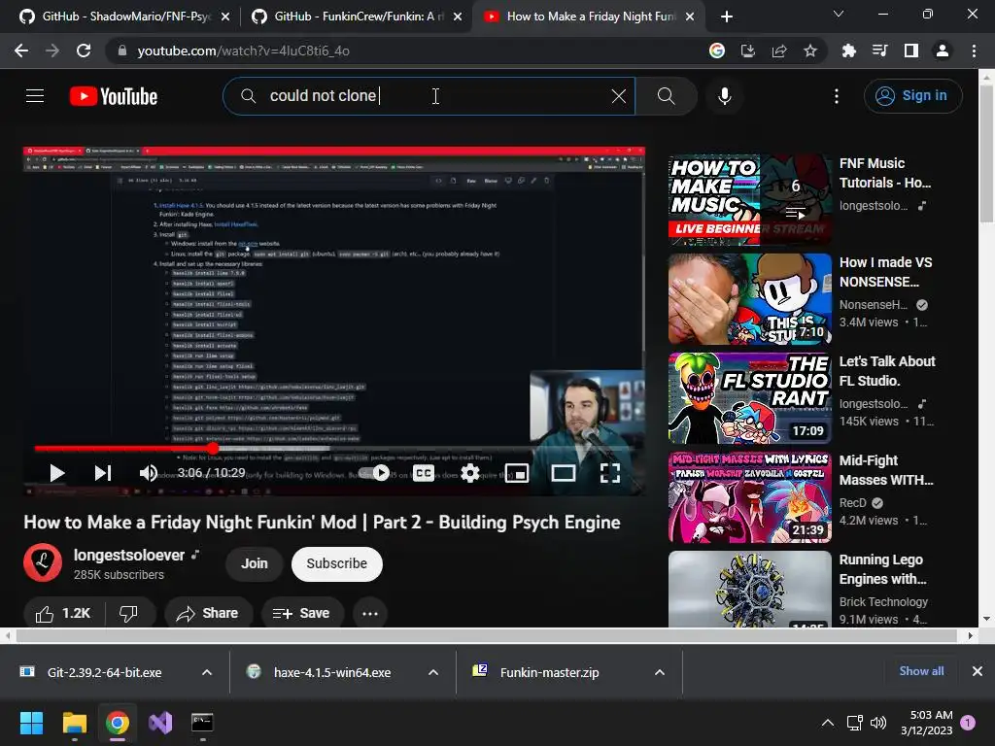Open Running Lego Engines video title
Screen dimensions: 995x746
(x=882, y=569)
